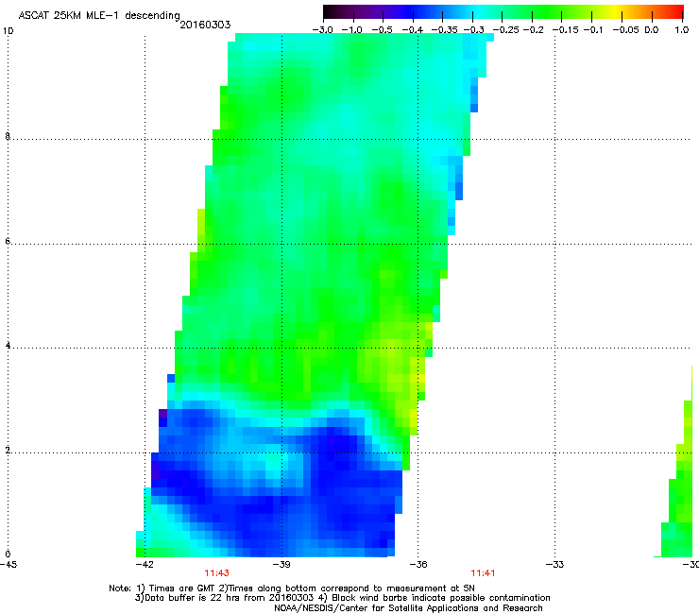Click the longitude axis label -42
The image size is (699, 614).
pyautogui.click(x=145, y=565)
